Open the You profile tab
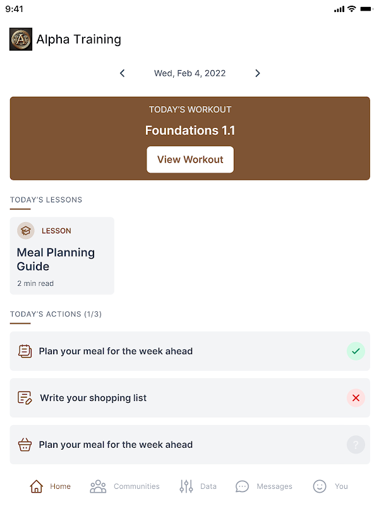The image size is (379, 506). [330, 486]
